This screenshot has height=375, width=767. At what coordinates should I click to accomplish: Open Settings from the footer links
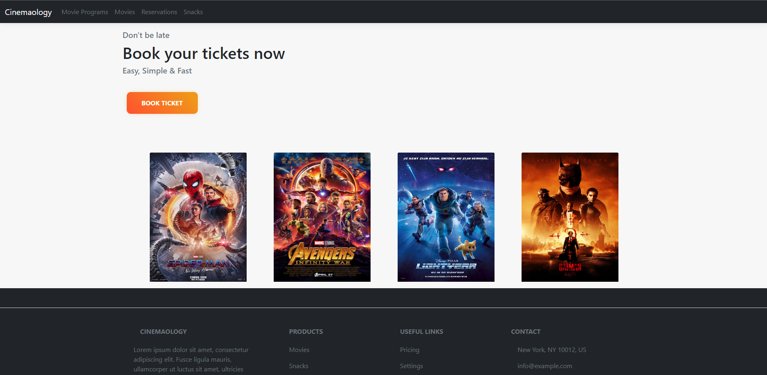point(411,366)
